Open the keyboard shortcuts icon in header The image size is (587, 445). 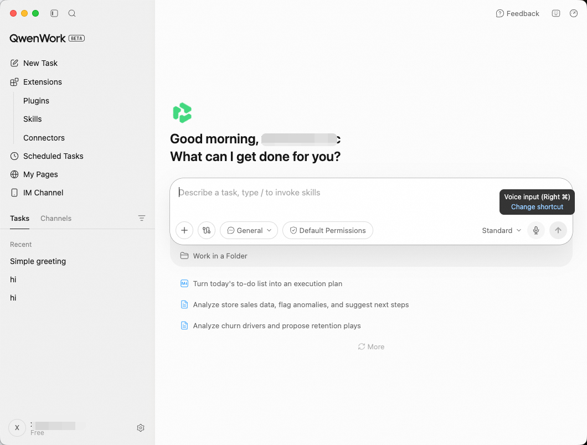point(556,13)
